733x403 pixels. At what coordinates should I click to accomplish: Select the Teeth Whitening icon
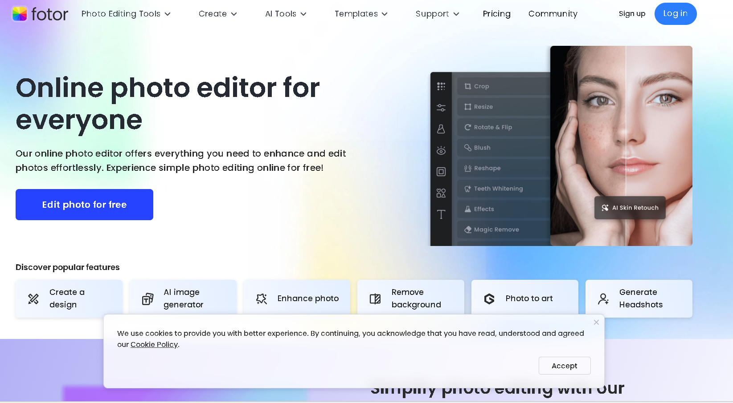pyautogui.click(x=468, y=189)
